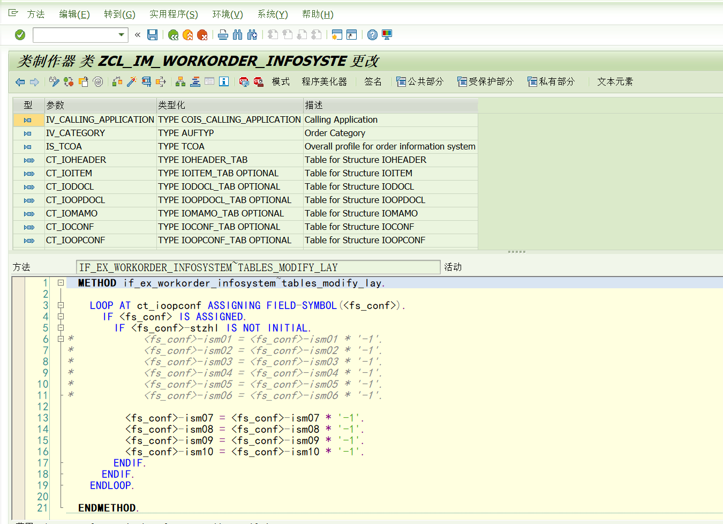Screen dimensions: 723x524
Task: Click the Activate magic wand icon
Action: point(132,81)
